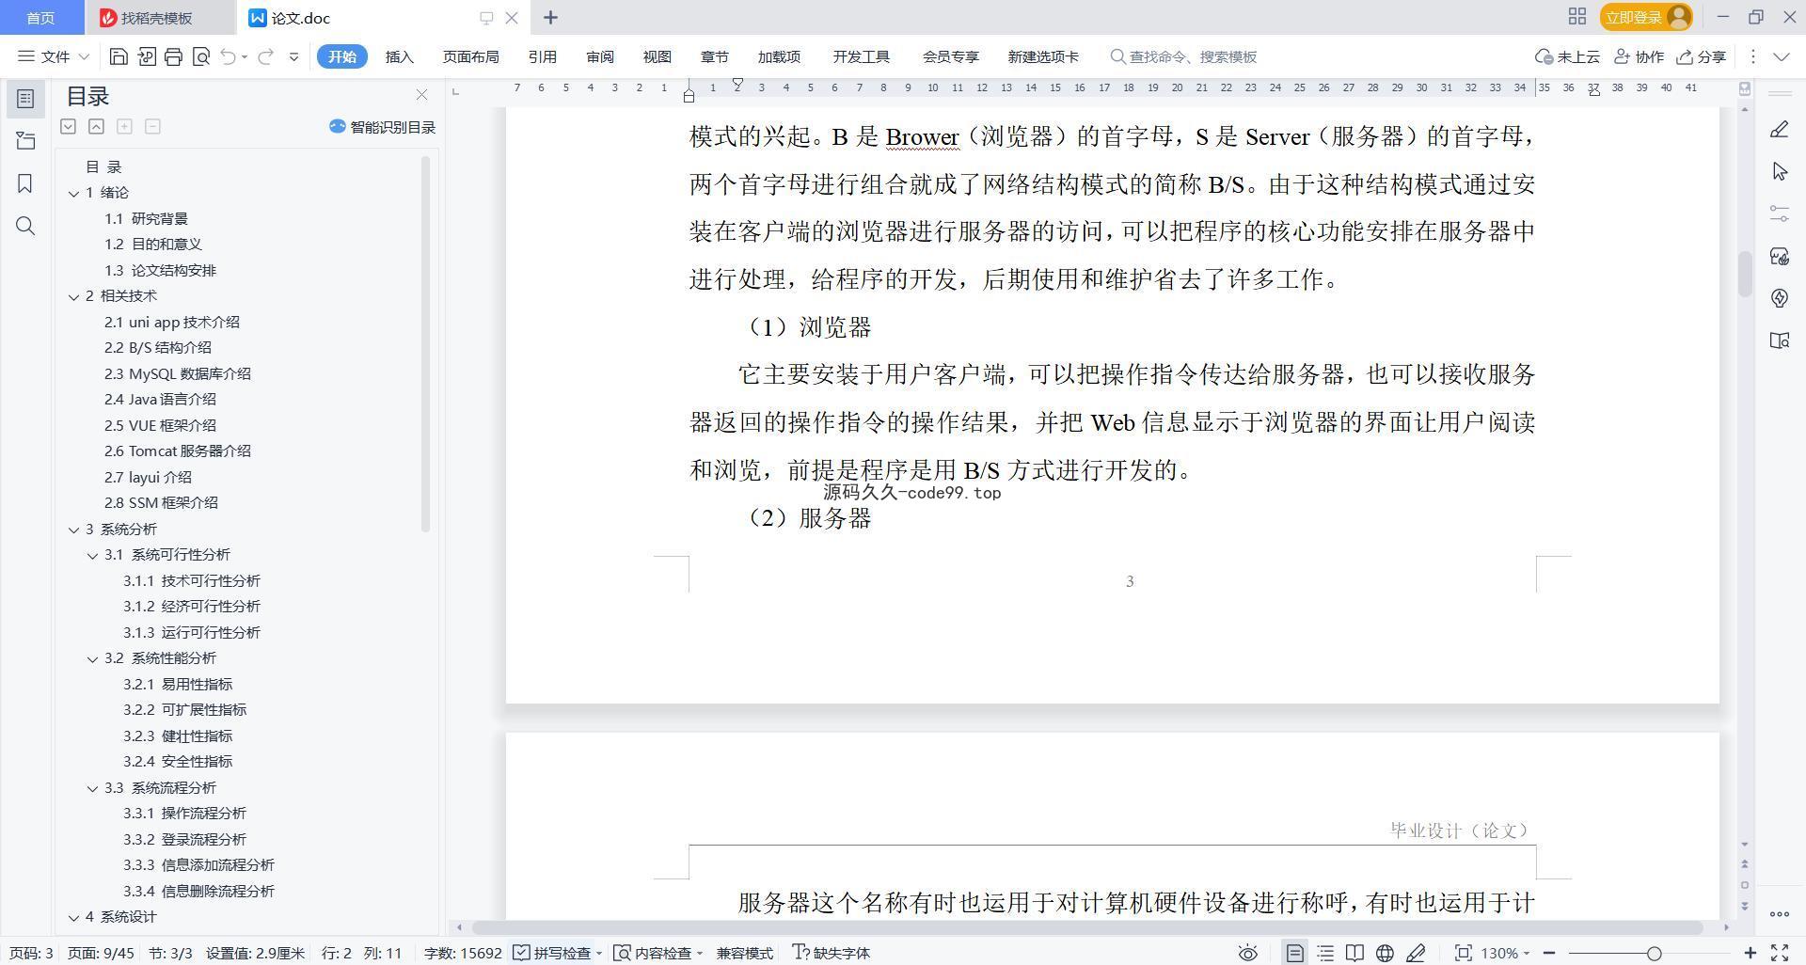Expand all TOC levels dropdown icon
This screenshot has height=965, width=1806.
click(x=68, y=126)
